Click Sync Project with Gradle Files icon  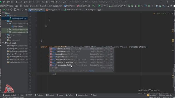point(157,6)
